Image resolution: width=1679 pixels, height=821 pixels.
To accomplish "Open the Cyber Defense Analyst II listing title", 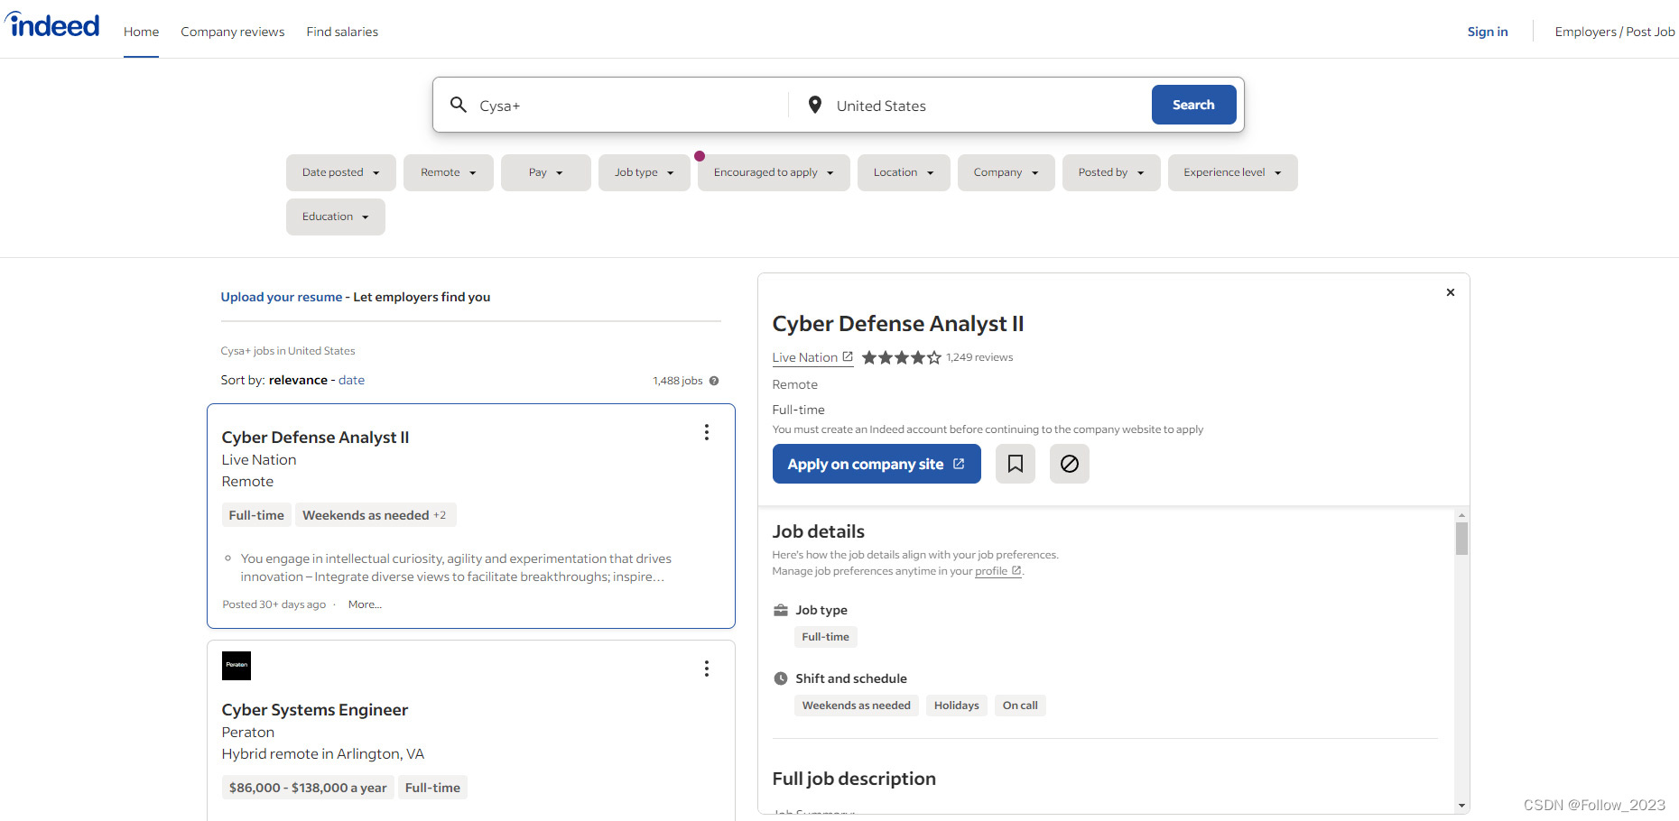I will click(x=315, y=438).
